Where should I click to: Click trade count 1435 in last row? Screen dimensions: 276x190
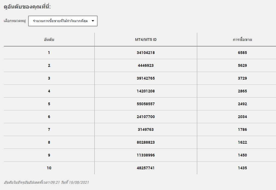[242, 168]
